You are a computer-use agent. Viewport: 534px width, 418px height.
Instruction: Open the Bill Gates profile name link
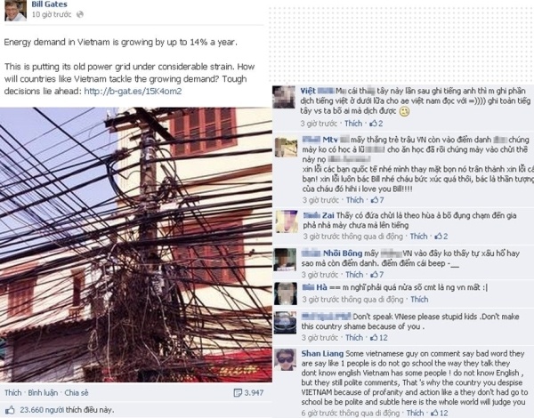click(49, 4)
